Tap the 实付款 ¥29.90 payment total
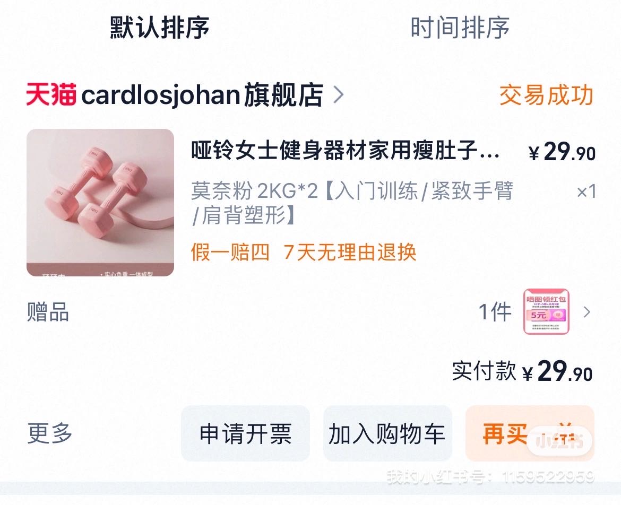 522,372
